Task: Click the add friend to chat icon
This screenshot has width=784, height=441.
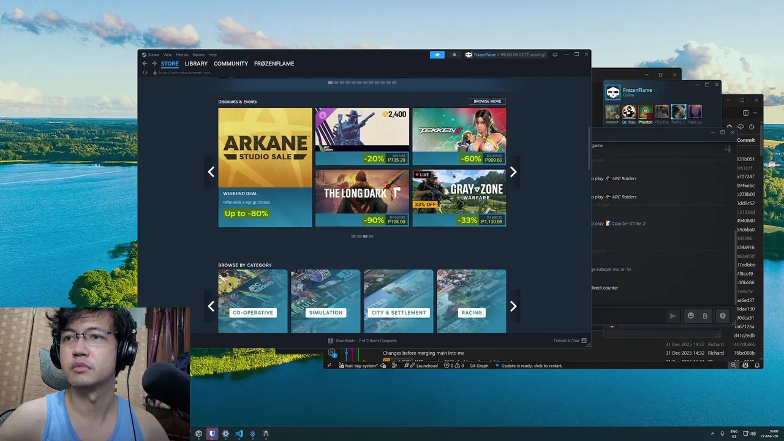Action: pyautogui.click(x=728, y=149)
